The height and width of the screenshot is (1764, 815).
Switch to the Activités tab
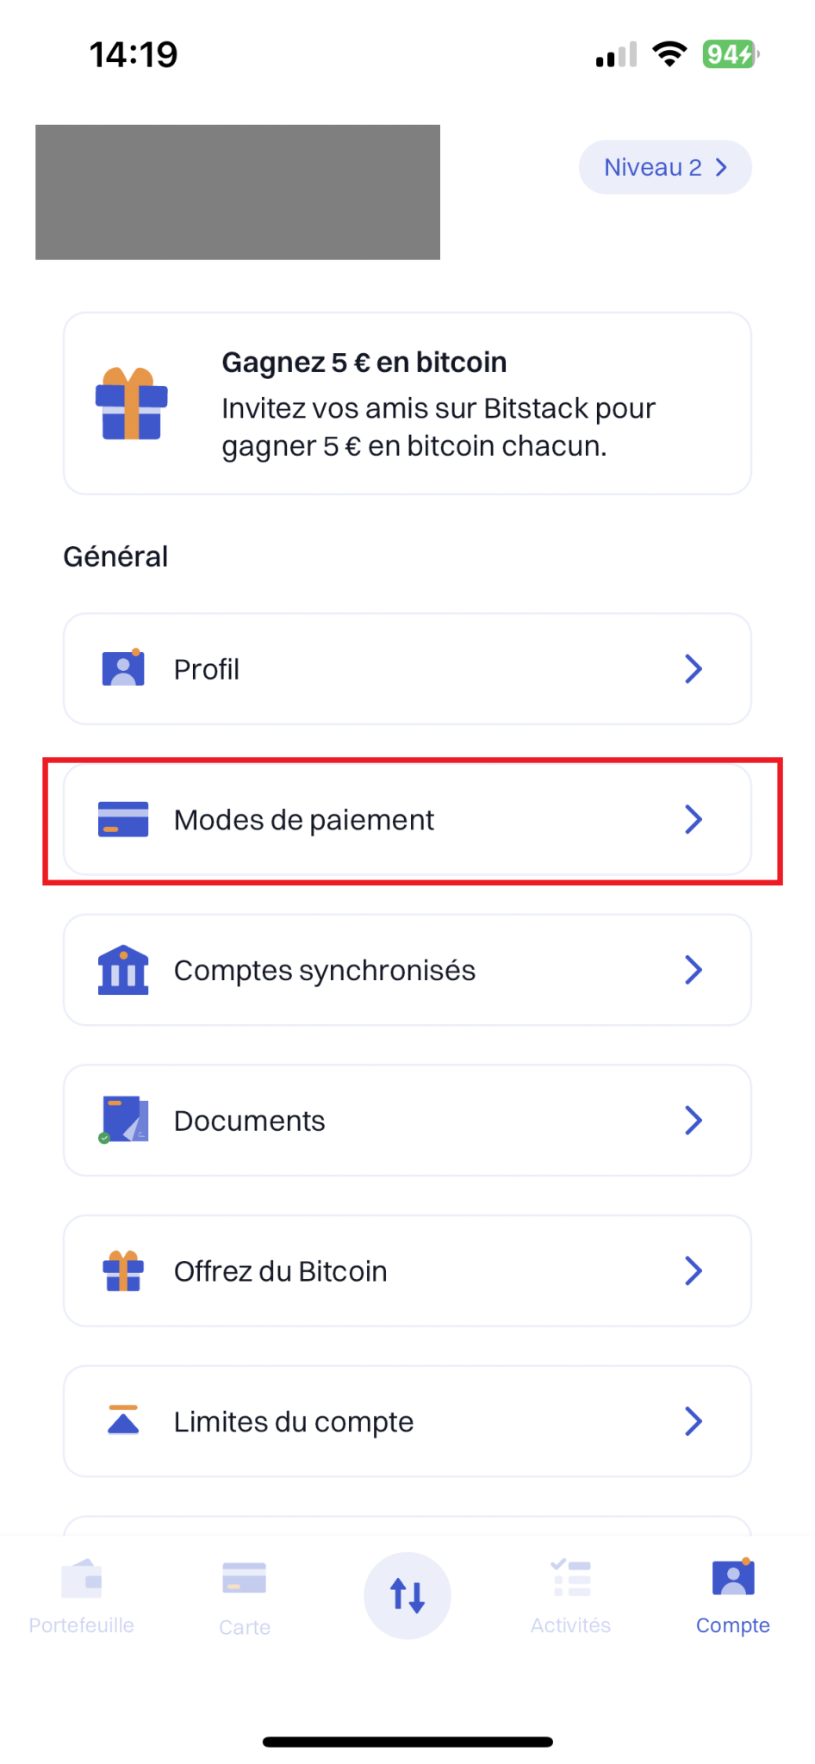coord(570,1593)
